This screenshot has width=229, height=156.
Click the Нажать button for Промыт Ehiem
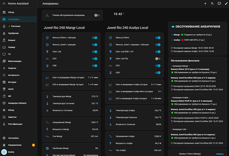pyautogui.click(x=220, y=154)
